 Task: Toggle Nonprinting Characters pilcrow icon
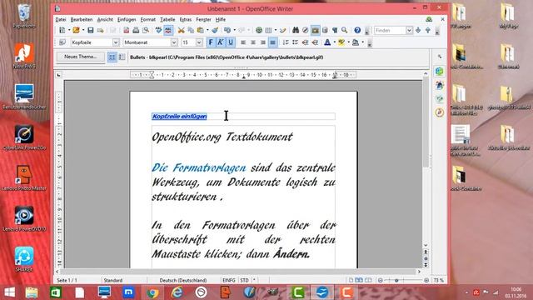click(x=335, y=31)
